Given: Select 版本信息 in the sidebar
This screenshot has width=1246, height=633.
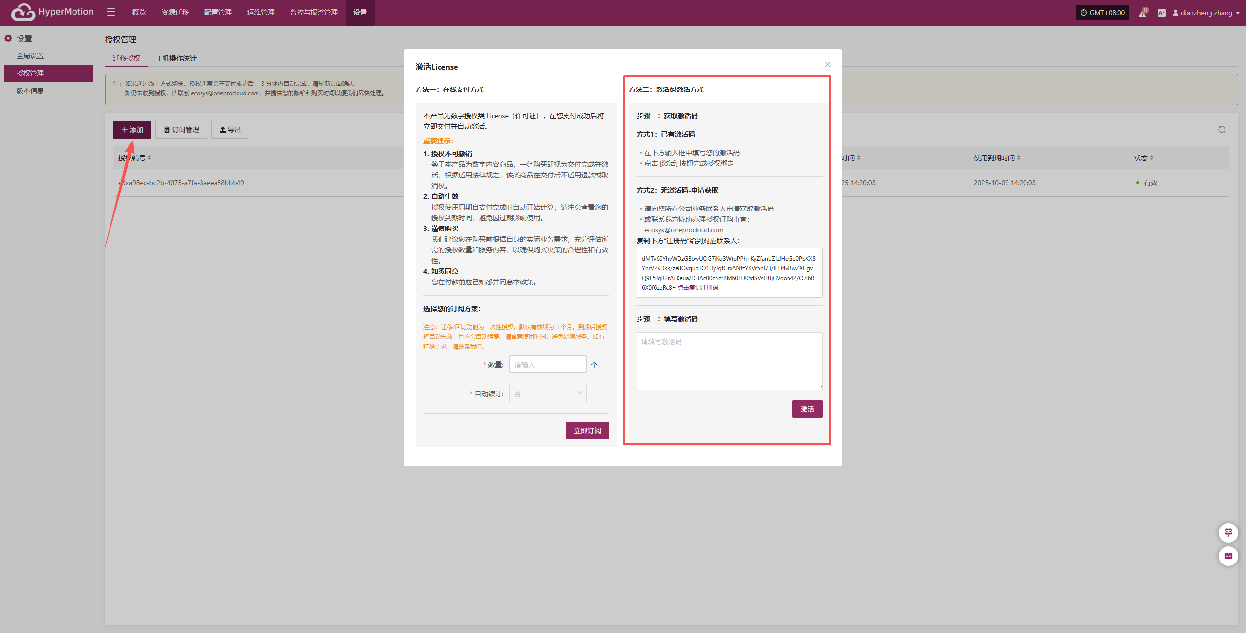Looking at the screenshot, I should tap(30, 91).
